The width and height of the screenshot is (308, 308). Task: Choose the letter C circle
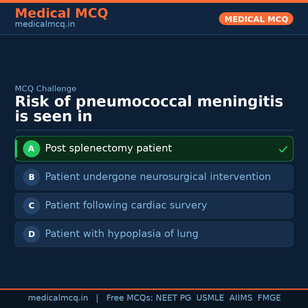pyautogui.click(x=31, y=206)
